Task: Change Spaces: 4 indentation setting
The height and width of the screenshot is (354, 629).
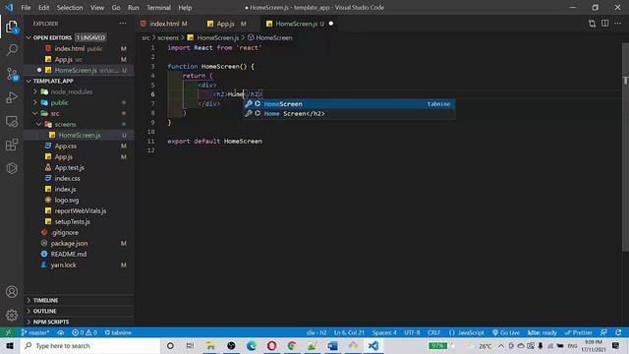Action: (x=384, y=332)
